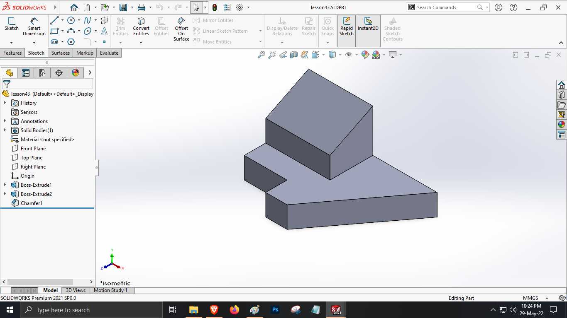Select the Polygon sketch tool
Image resolution: width=567 pixels, height=323 pixels.
71,42
